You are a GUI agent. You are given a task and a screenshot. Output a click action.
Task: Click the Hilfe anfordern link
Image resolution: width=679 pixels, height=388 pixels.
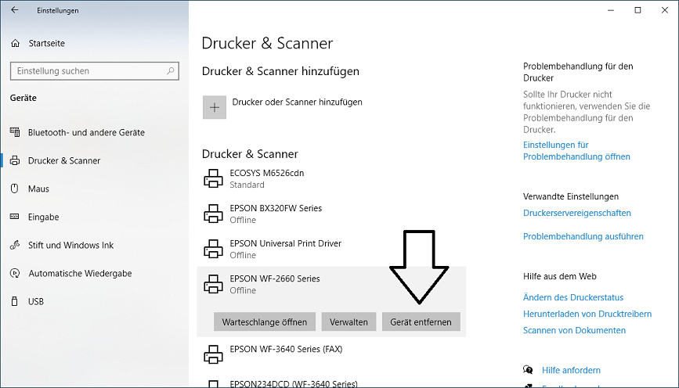pos(571,370)
